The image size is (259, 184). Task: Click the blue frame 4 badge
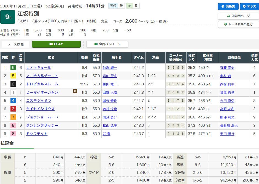tap(13, 101)
